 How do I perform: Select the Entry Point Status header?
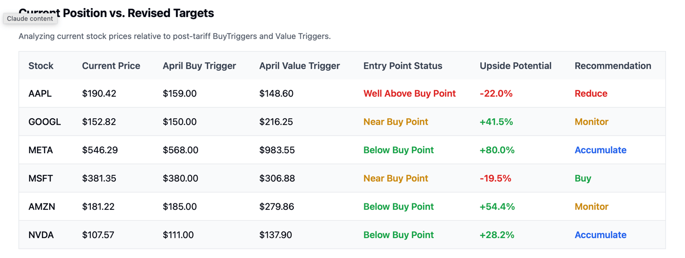tap(403, 66)
